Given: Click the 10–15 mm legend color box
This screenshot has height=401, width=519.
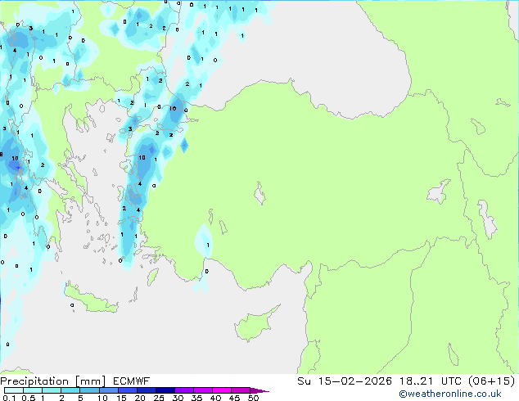Looking at the screenshot, I should click(108, 390).
